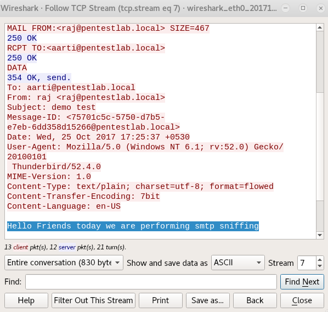
Task: Click 'Subject: demo test' line
Action: [x=52, y=107]
